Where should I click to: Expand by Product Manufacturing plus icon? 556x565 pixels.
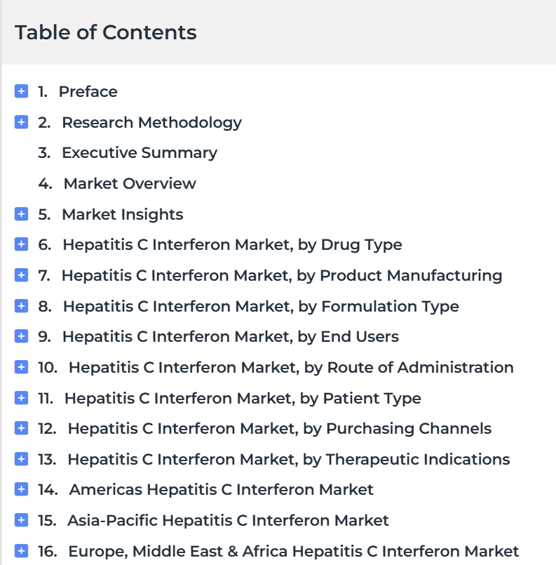coord(21,275)
